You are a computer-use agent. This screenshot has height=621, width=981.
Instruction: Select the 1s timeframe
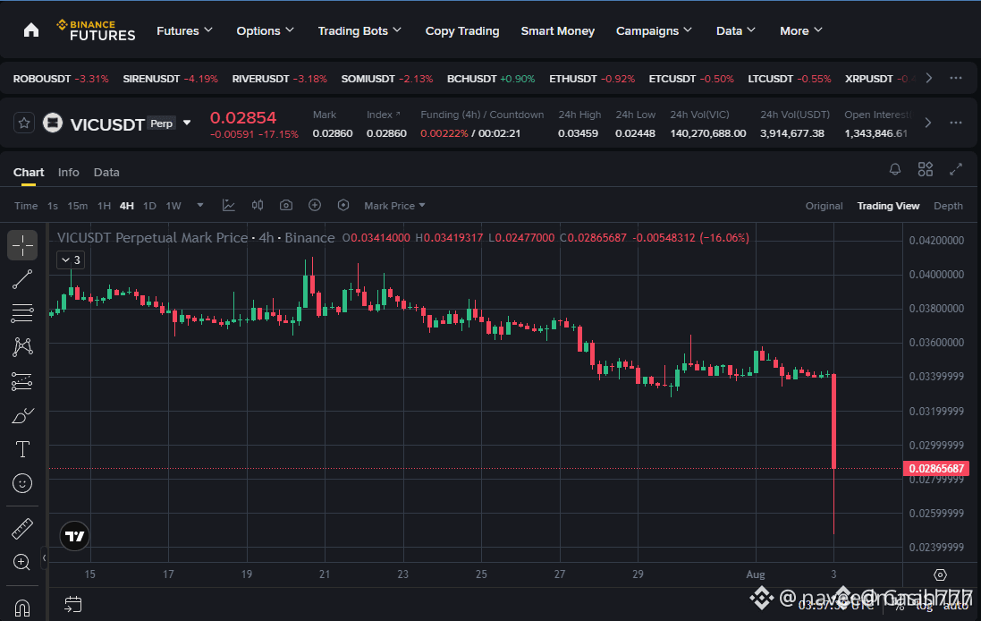click(x=53, y=205)
